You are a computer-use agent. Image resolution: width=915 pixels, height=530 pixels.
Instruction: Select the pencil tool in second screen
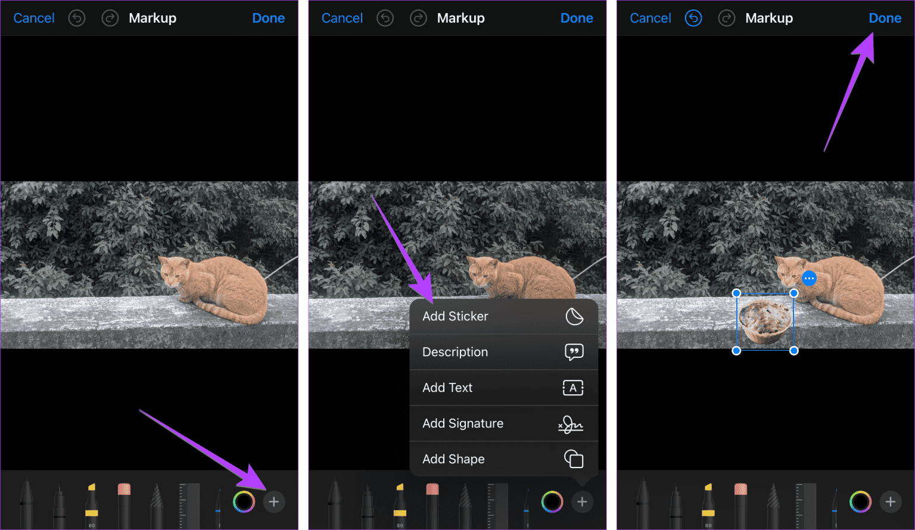pos(465,506)
